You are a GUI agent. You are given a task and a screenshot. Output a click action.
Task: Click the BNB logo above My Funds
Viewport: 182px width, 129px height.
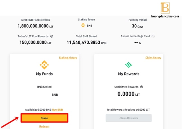(x=44, y=65)
